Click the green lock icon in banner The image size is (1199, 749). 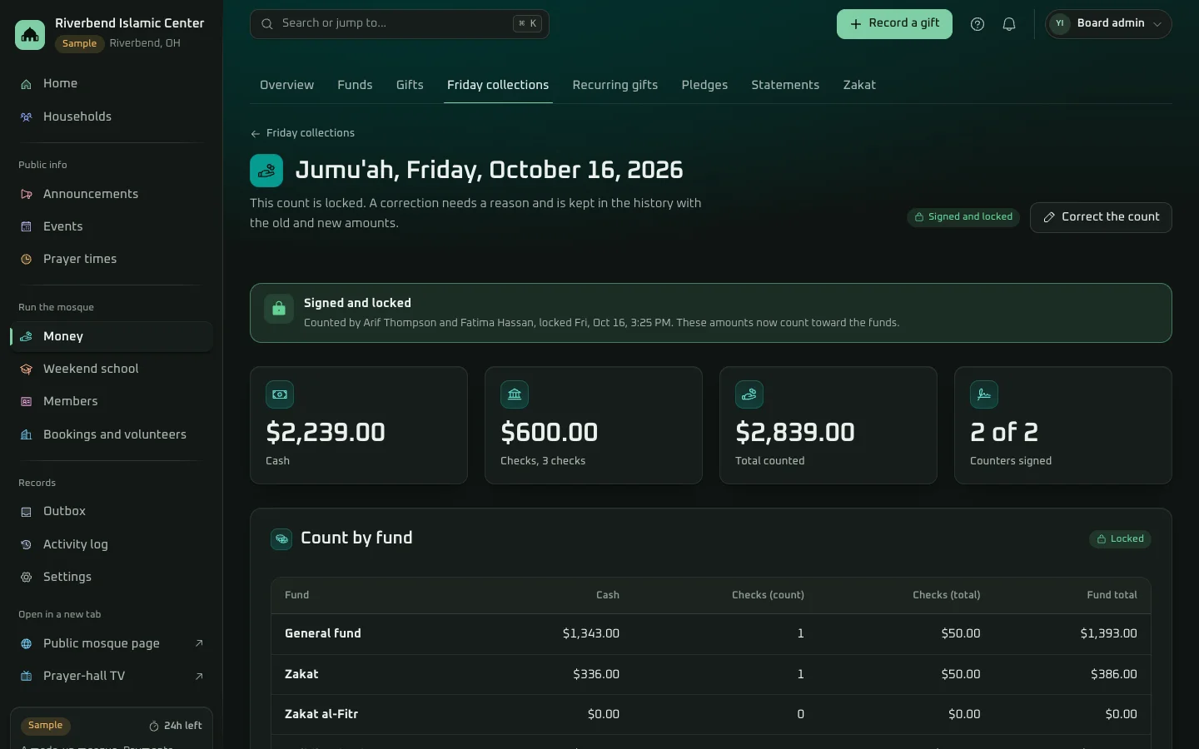[279, 309]
